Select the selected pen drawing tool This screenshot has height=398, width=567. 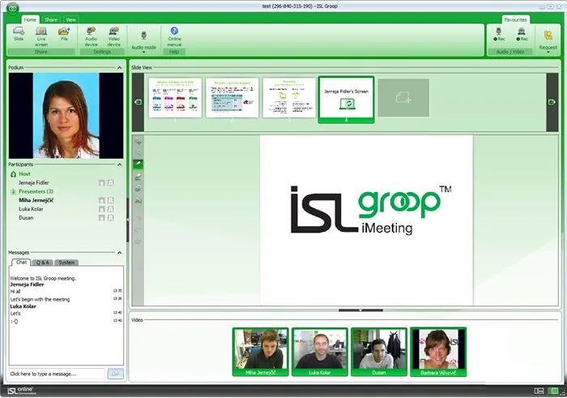139,165
